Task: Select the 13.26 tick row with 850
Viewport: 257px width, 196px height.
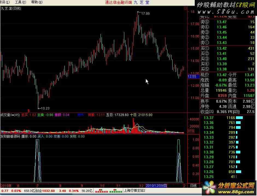Action: [222, 172]
